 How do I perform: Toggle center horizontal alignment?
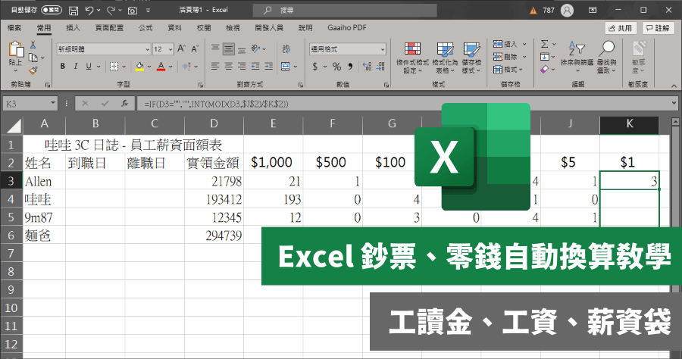tap(229, 66)
